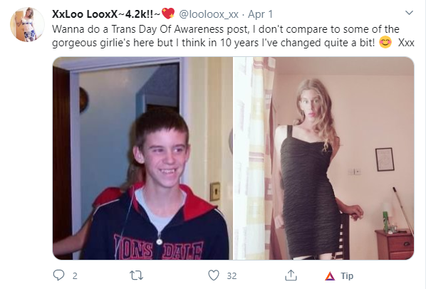Like the tweet with the heart icon
The width and height of the screenshot is (426, 289).
(214, 275)
